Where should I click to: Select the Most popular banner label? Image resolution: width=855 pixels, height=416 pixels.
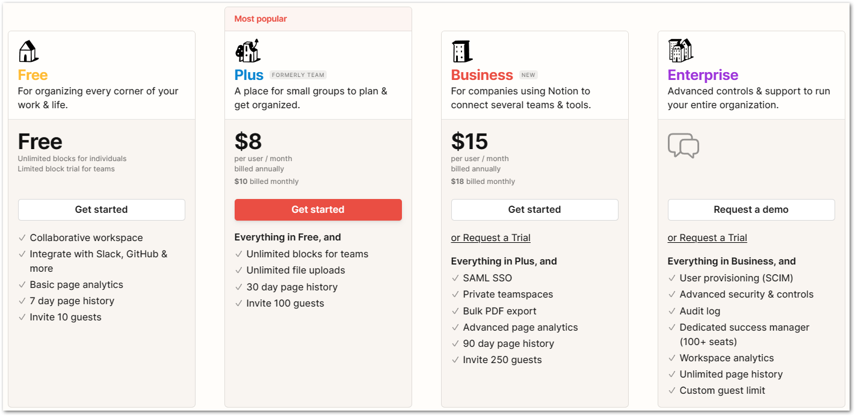tap(261, 19)
